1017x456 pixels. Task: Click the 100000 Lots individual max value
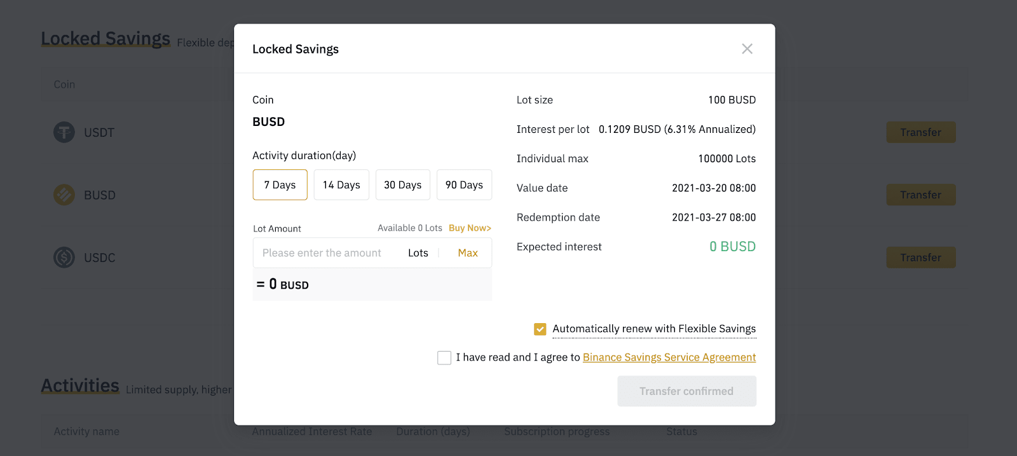[x=727, y=158]
